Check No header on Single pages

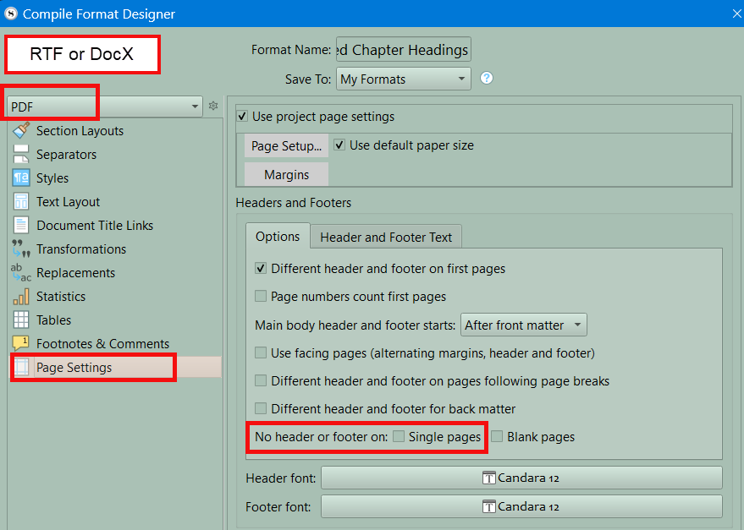click(399, 437)
